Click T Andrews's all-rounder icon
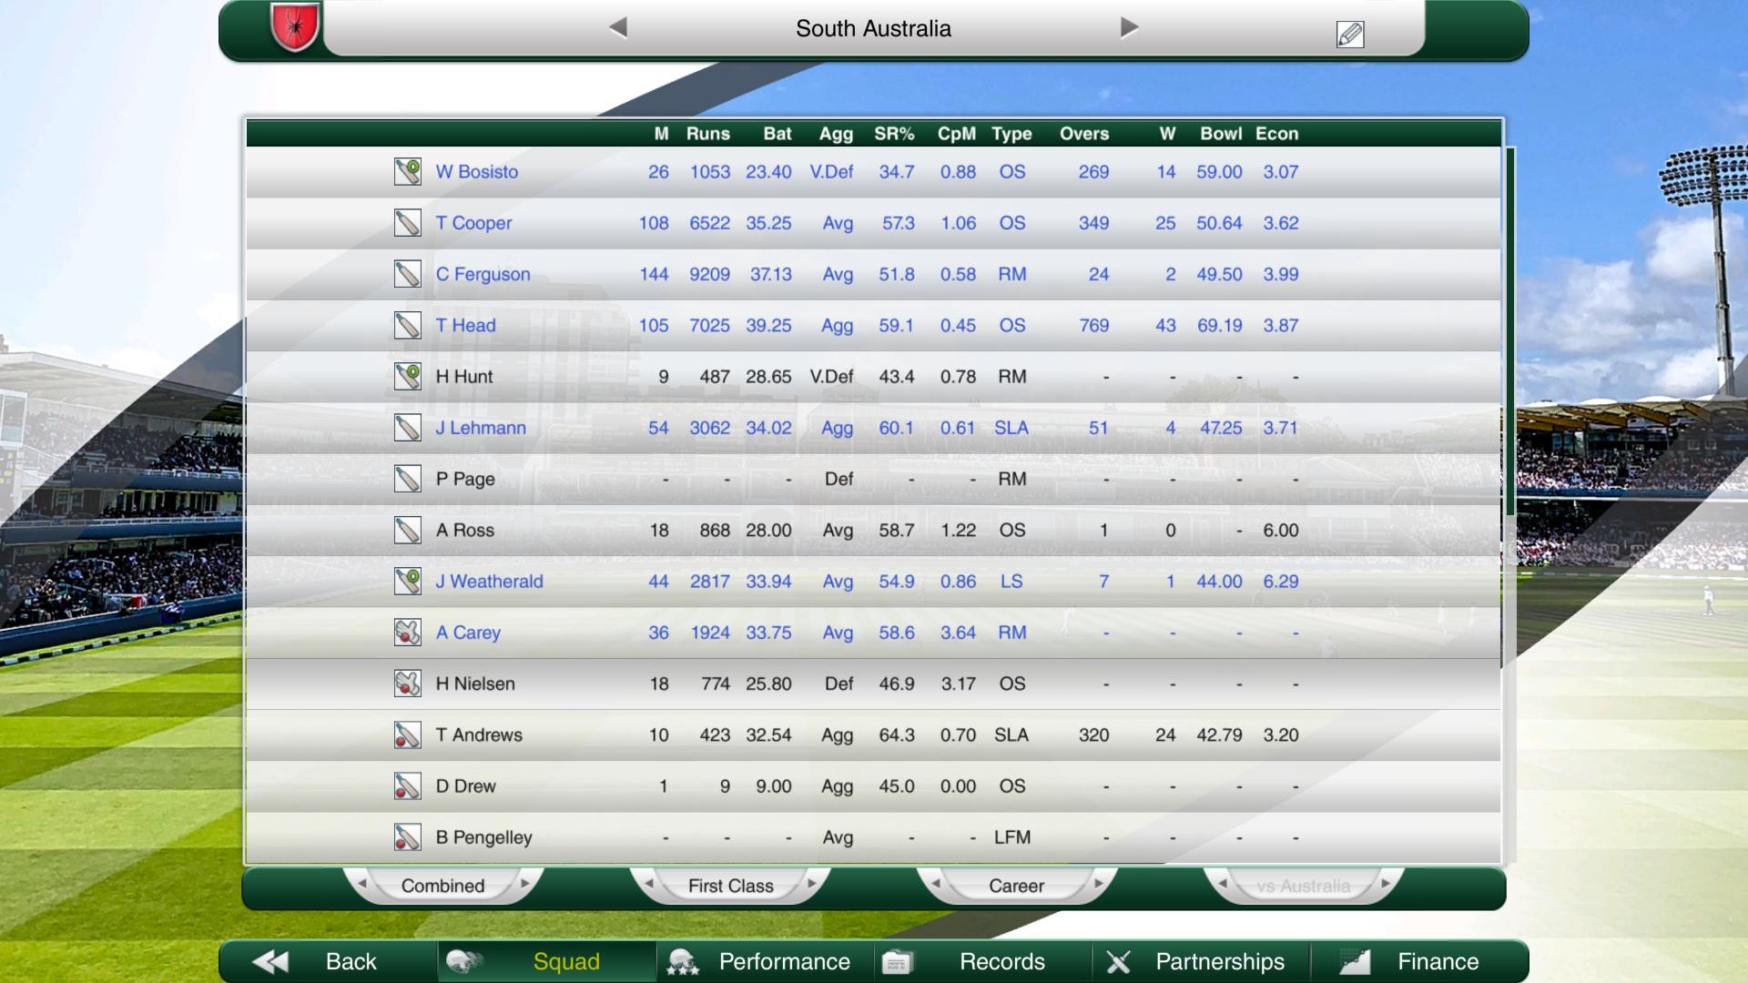This screenshot has height=983, width=1748. [407, 735]
